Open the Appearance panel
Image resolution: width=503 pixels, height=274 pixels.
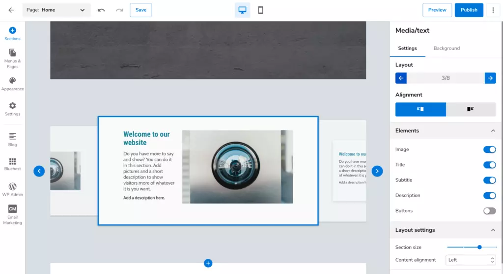pos(12,84)
